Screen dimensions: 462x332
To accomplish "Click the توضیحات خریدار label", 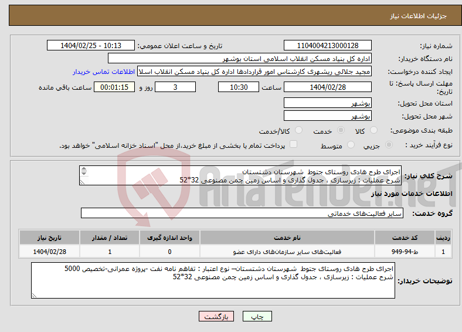I will click(425, 281).
